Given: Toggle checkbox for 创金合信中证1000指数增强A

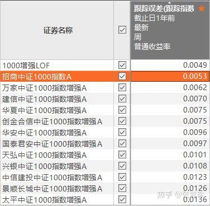Looking at the screenshot, I should pyautogui.click(x=122, y=121).
